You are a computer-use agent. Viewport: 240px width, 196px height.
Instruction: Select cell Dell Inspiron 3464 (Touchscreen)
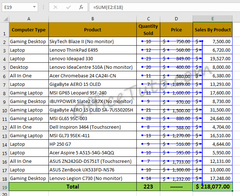[x=93, y=127]
